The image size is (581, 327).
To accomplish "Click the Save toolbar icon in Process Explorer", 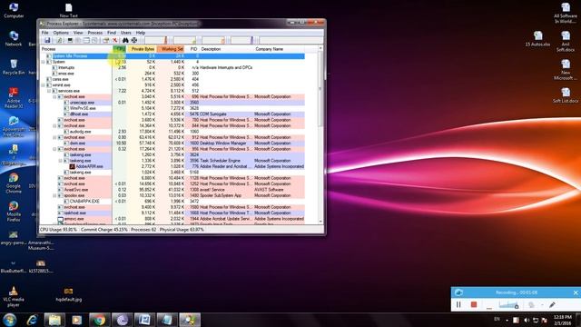I will click(x=47, y=40).
